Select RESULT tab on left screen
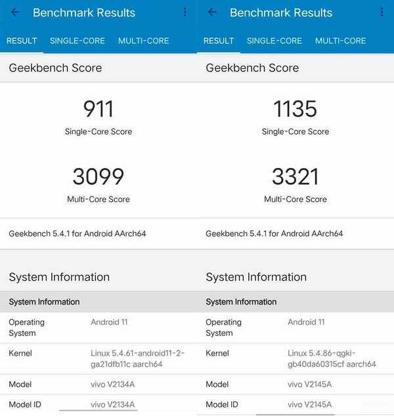Screen dimensions: 394x416 [x=22, y=41]
